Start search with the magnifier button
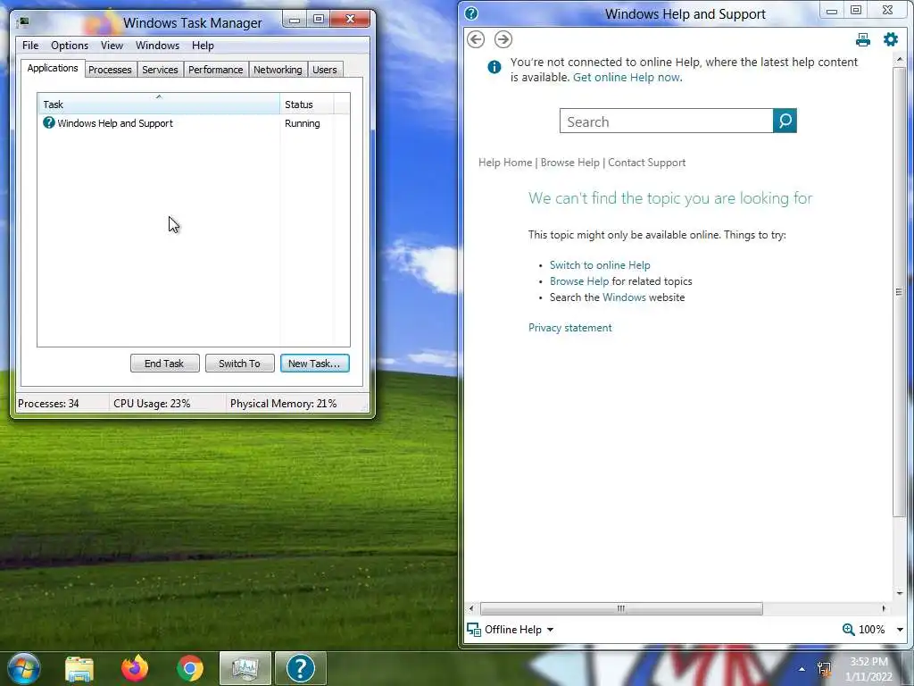 [785, 121]
